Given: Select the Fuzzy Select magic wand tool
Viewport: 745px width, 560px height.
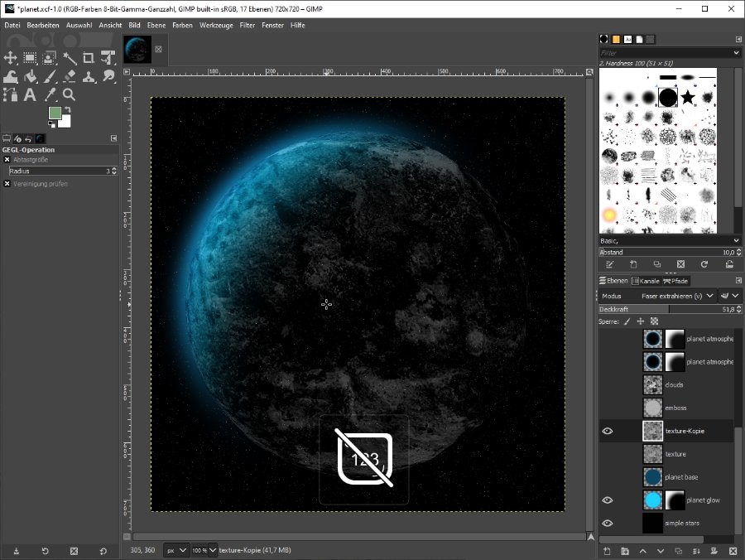Looking at the screenshot, I should pyautogui.click(x=69, y=58).
